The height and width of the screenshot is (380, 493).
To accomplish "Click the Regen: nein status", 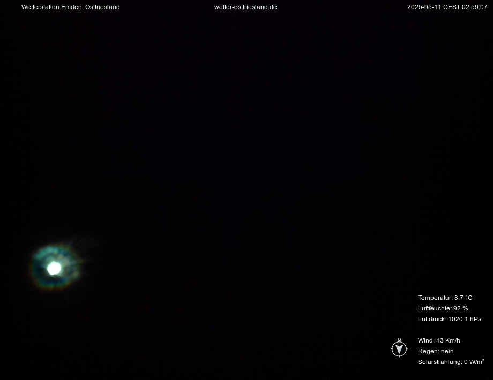I will click(436, 351).
